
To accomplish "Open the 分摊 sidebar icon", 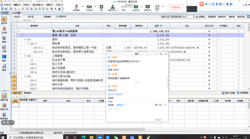I will pos(4,47).
